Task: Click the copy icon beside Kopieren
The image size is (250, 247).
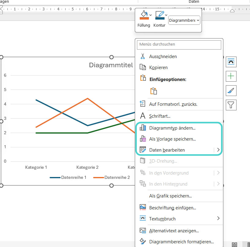Action: (143, 67)
